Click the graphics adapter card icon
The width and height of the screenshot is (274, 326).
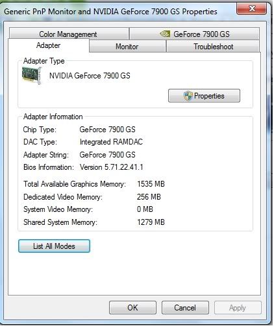(x=32, y=75)
